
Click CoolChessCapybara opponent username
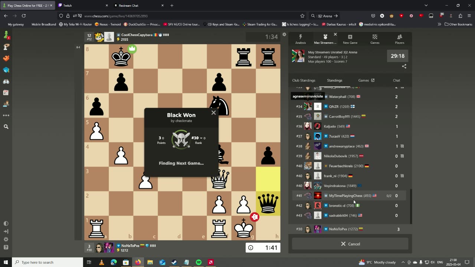click(137, 35)
